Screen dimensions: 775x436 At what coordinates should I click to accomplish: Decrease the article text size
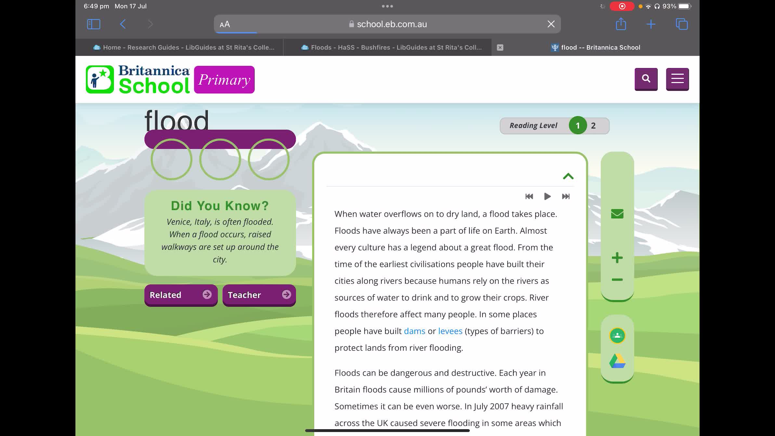(x=617, y=280)
